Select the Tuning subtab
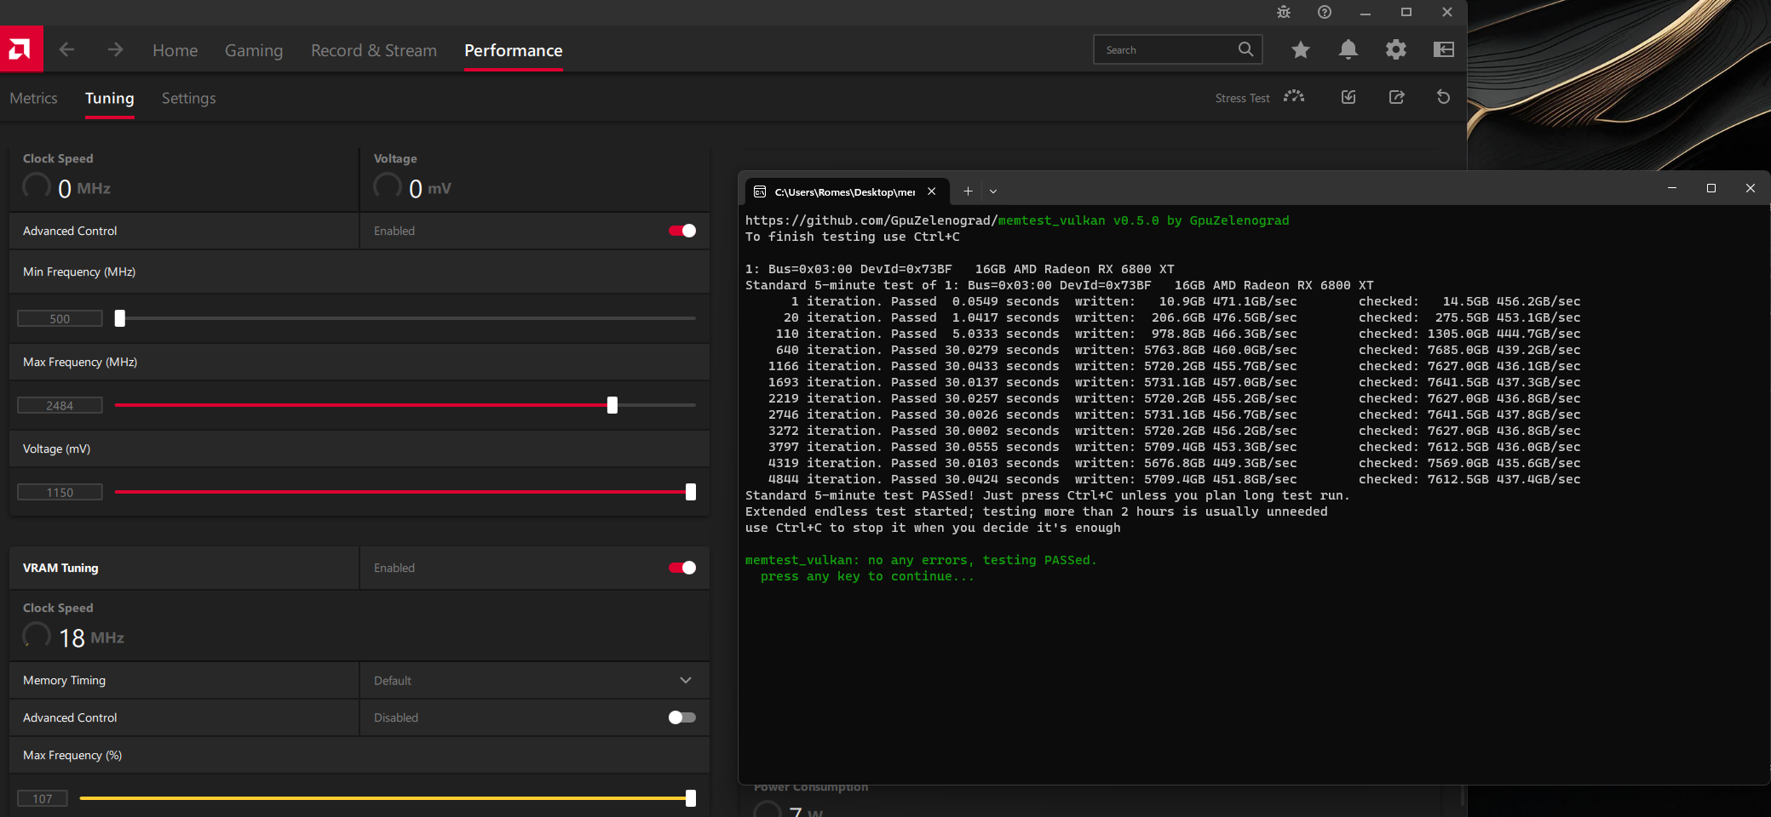The height and width of the screenshot is (817, 1771). (x=110, y=98)
